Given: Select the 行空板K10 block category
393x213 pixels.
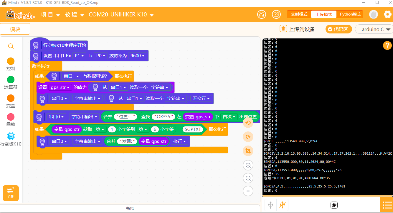Looking at the screenshot, I should [x=11, y=139].
